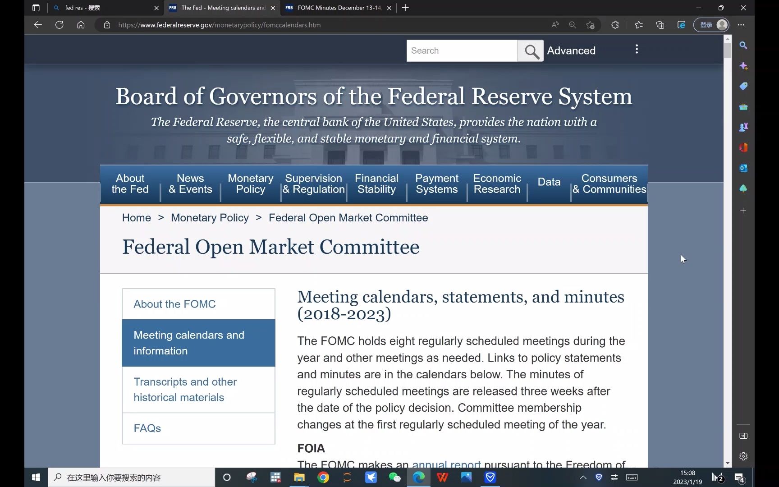Open Transcripts and other historical materials

[x=198, y=390]
